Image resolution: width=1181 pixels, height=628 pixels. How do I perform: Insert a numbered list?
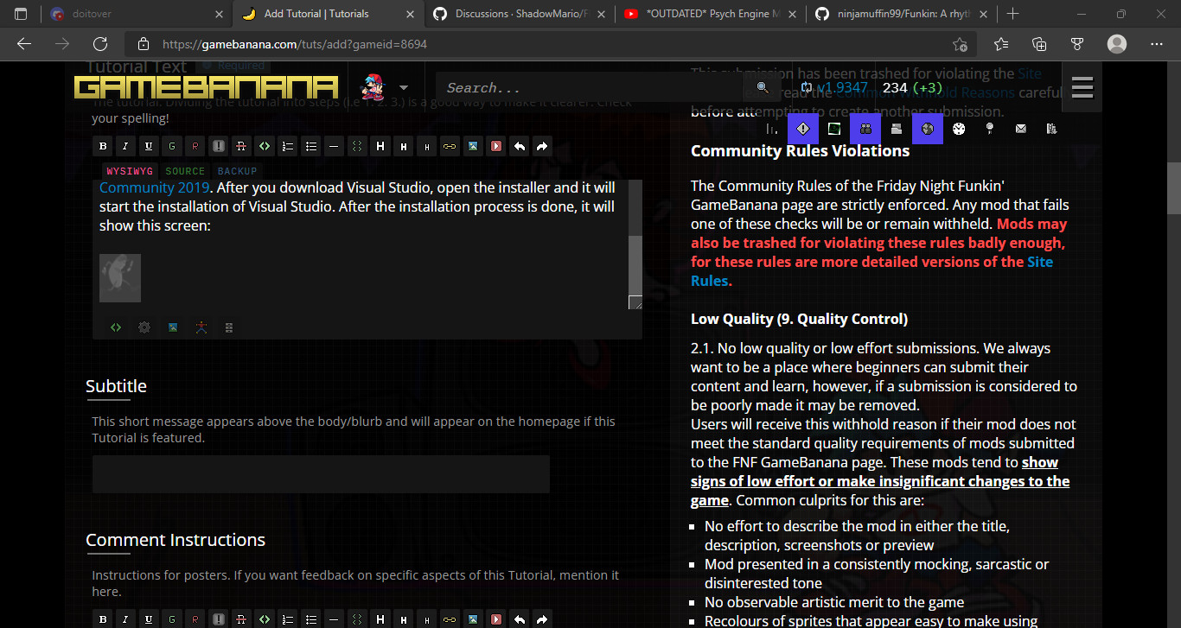[288, 146]
